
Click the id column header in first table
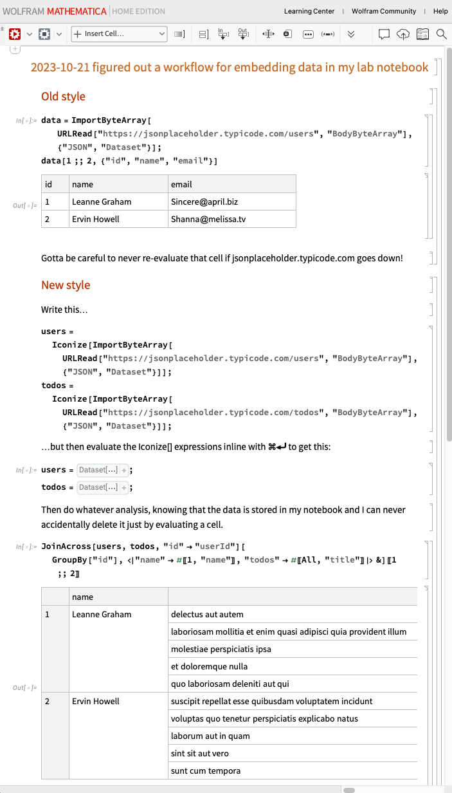pos(55,184)
